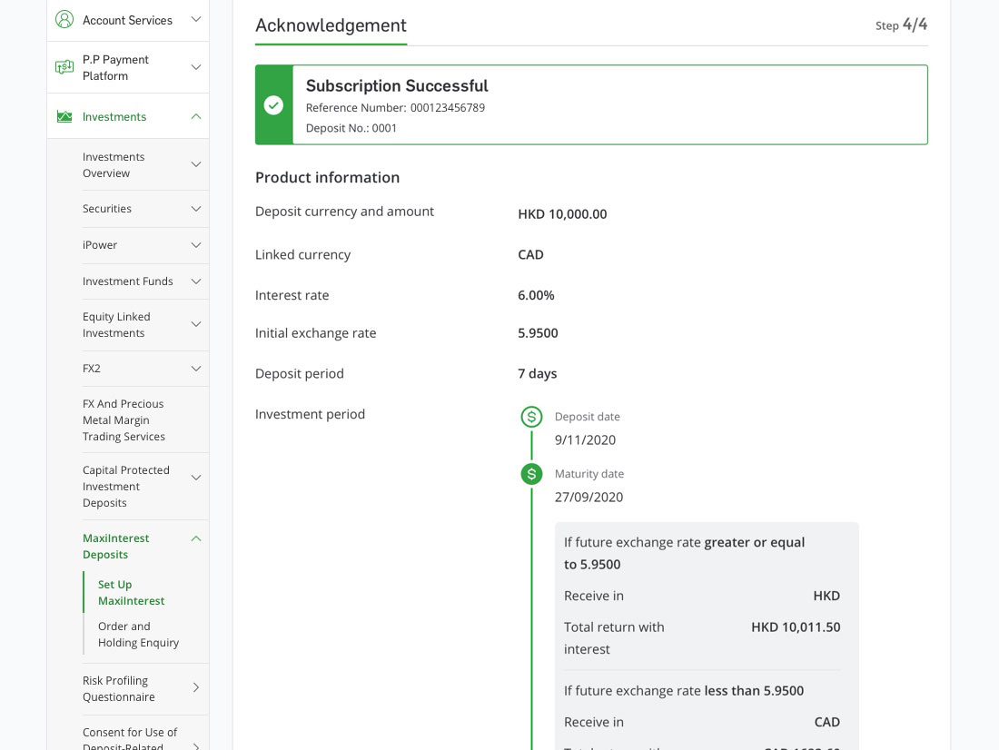
Task: Open Capital Protected Investment Deposits item
Action: point(126,487)
